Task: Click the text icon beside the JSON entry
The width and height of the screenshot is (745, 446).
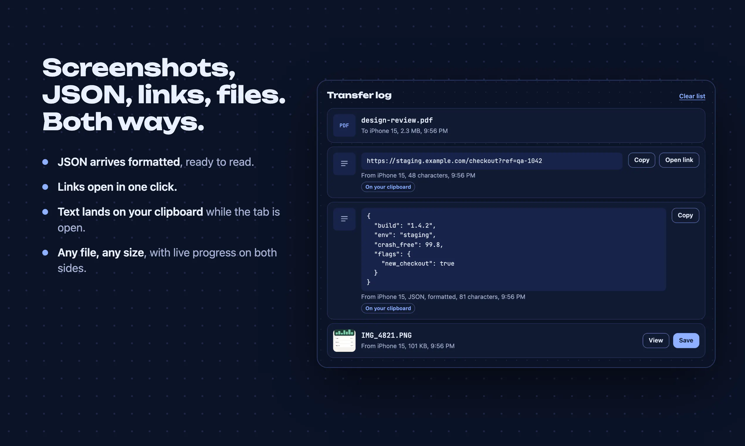Action: tap(344, 219)
